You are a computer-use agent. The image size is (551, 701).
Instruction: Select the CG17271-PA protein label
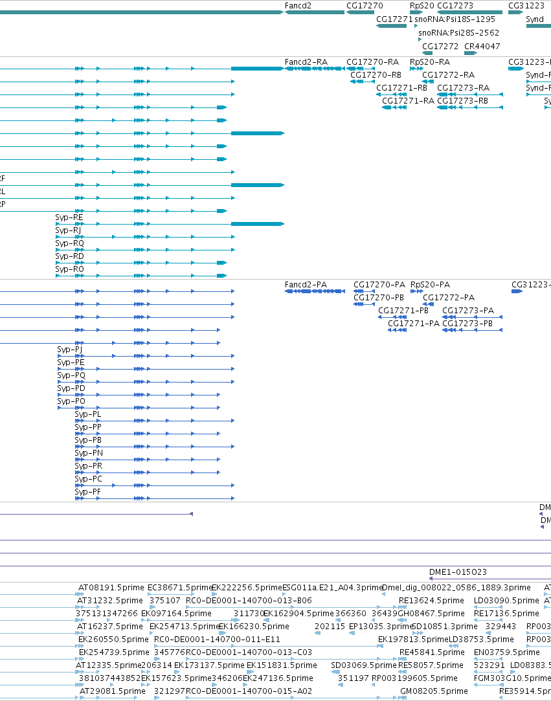click(414, 324)
